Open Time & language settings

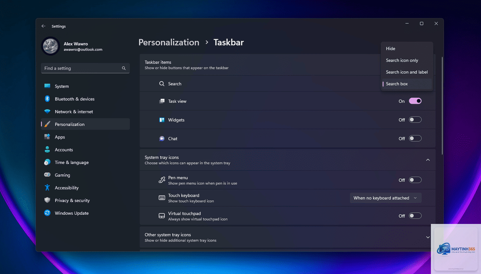tap(85, 162)
